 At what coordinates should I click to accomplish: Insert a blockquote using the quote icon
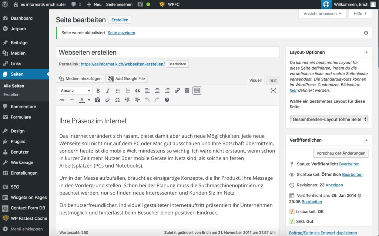138,90
